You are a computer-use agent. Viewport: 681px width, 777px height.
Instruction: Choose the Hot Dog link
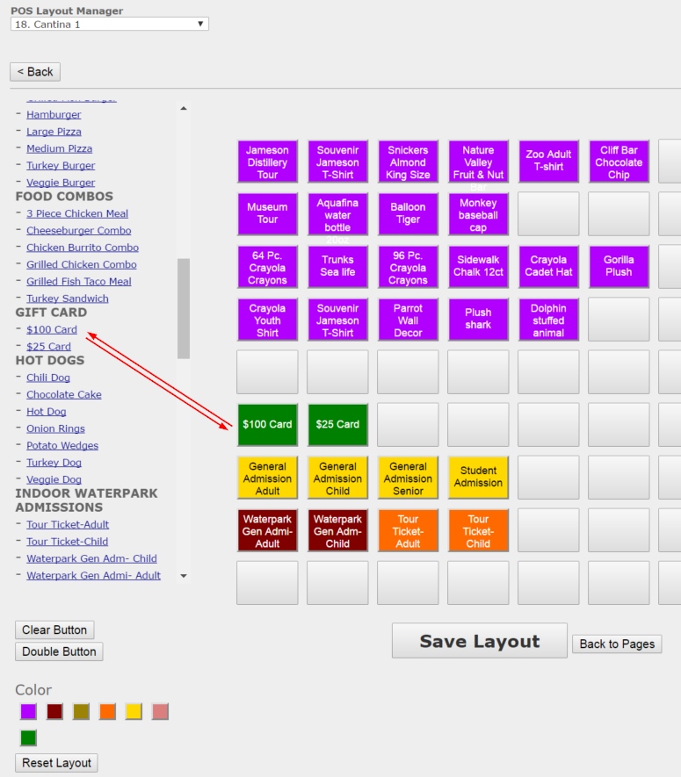(x=46, y=412)
